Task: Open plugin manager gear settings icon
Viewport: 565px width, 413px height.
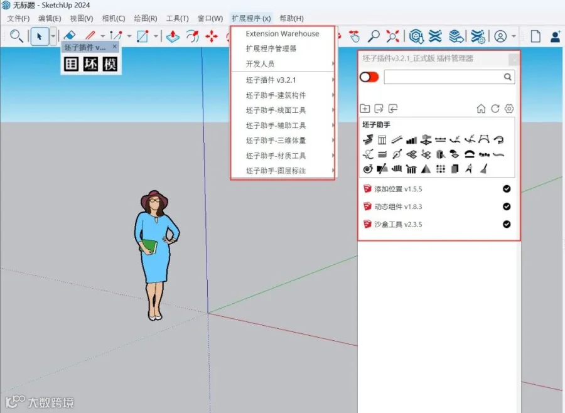Action: pyautogui.click(x=509, y=109)
